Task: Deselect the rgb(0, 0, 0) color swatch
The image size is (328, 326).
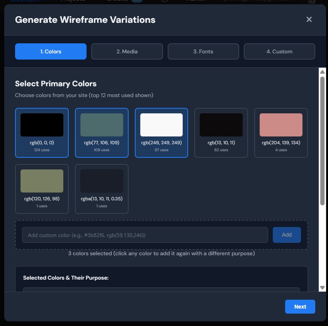Action: coord(42,133)
